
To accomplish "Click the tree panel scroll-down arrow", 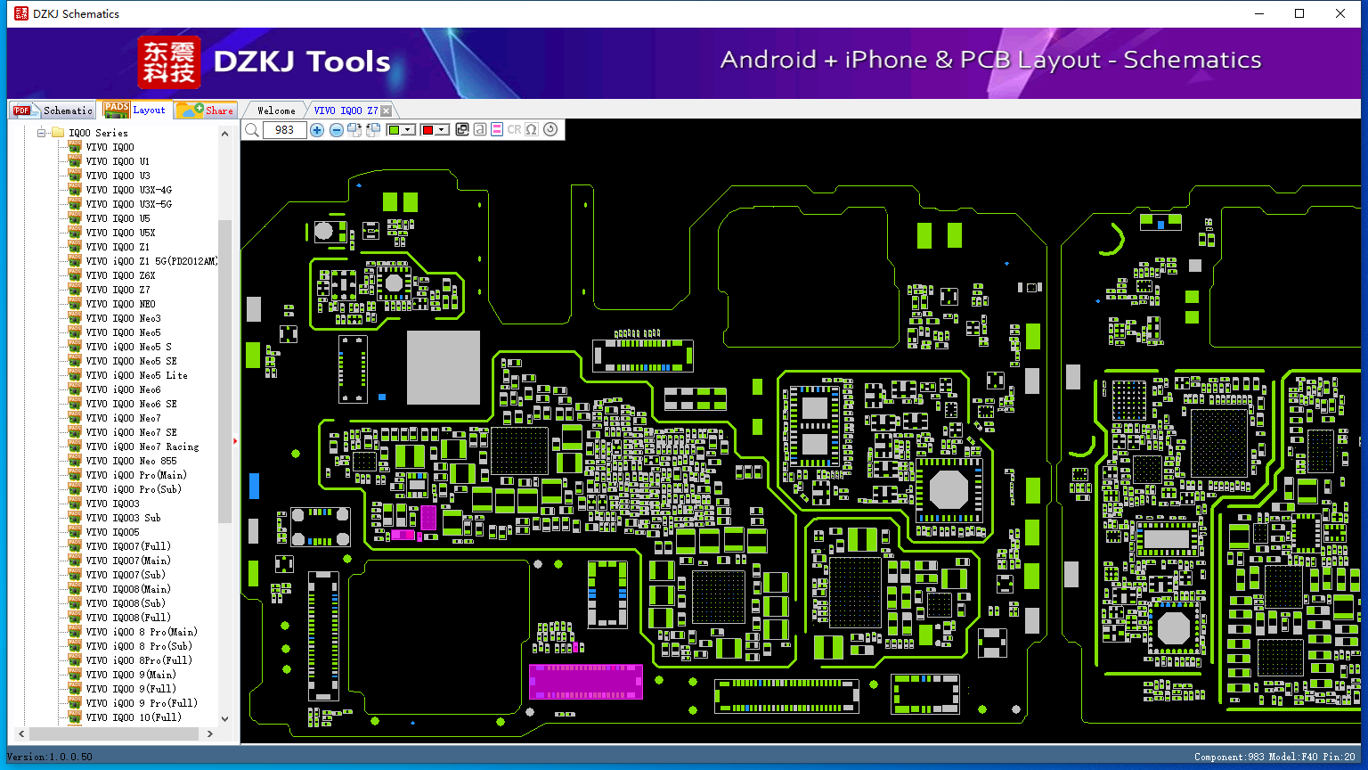I will point(224,718).
